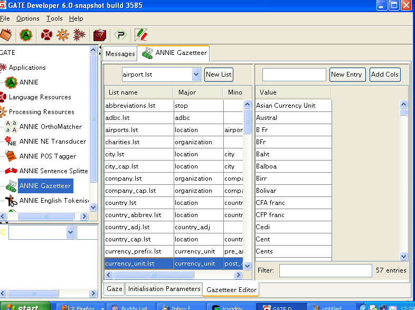
Task: Switch to the Messages tab
Action: (120, 54)
